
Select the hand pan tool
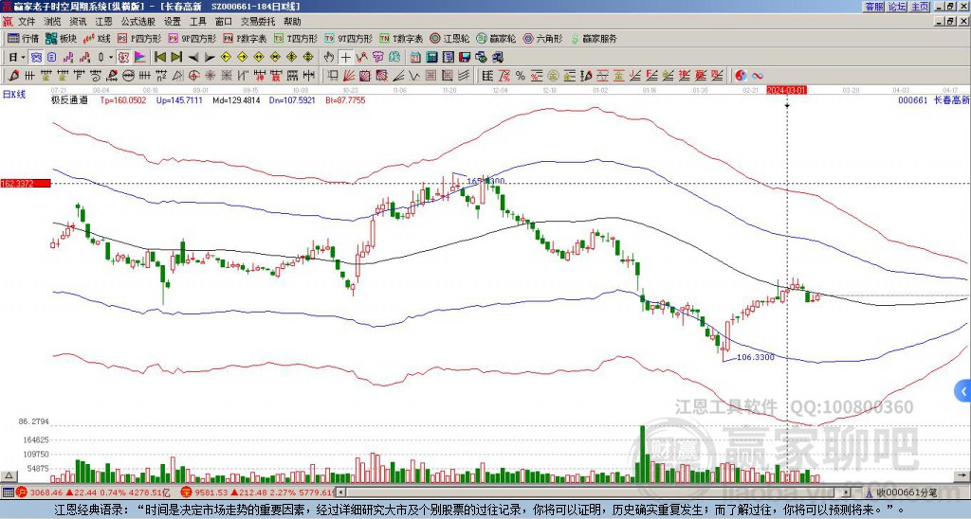point(329,58)
